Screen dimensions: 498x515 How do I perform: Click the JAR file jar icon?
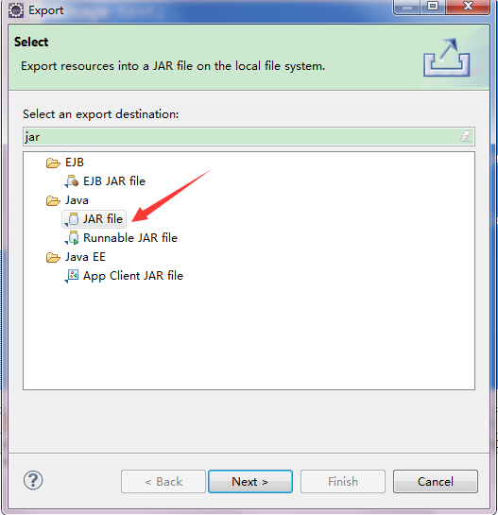(x=72, y=219)
